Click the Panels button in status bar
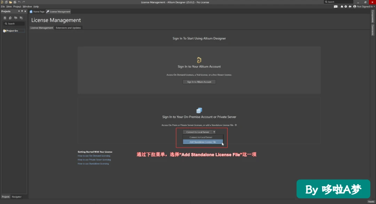The width and height of the screenshot is (376, 204). pyautogui.click(x=371, y=202)
